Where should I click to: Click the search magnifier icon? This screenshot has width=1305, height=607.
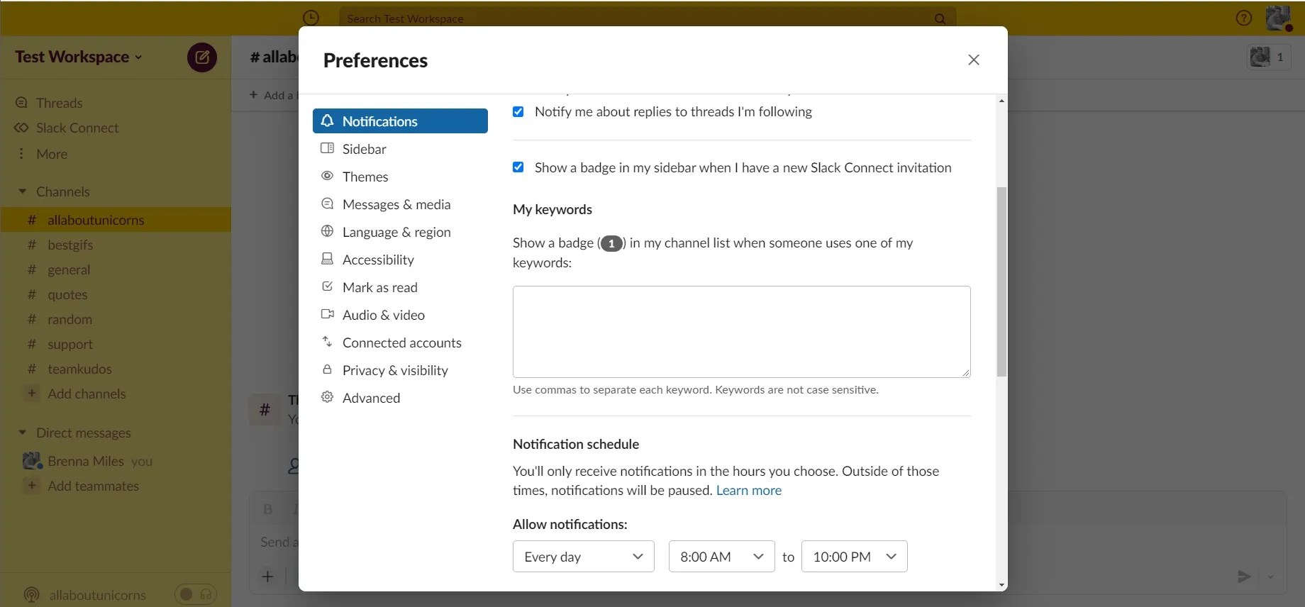940,18
